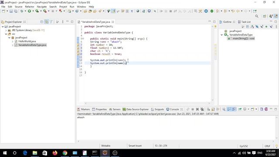Expand the HelloWorld.java node
279x157 pixels.
tap(13, 41)
